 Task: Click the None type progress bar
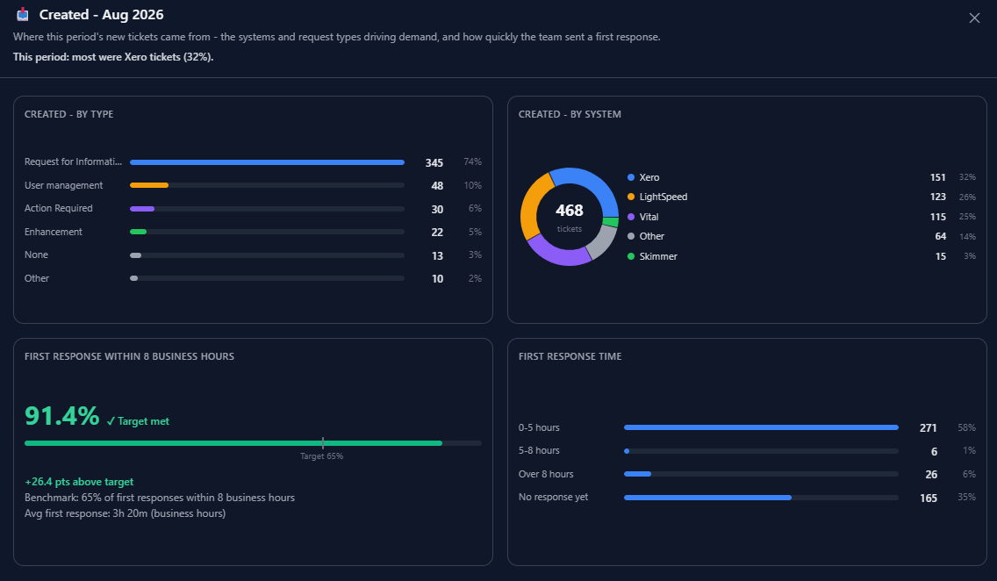(x=267, y=255)
